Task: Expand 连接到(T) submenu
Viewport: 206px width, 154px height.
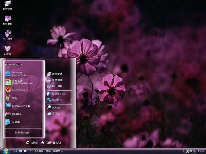Action: [x=59, y=100]
